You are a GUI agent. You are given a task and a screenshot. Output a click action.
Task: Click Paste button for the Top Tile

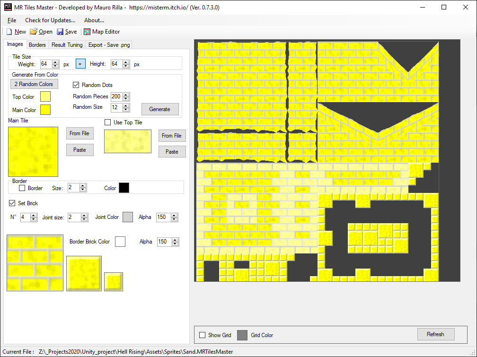tap(172, 152)
